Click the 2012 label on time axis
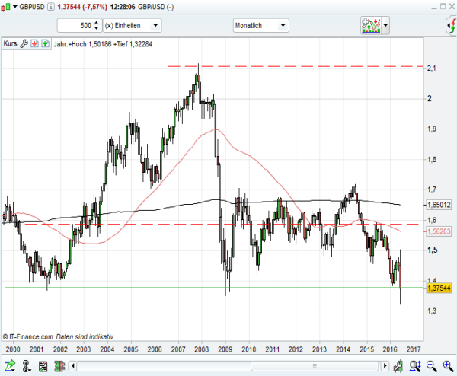 coord(296,349)
